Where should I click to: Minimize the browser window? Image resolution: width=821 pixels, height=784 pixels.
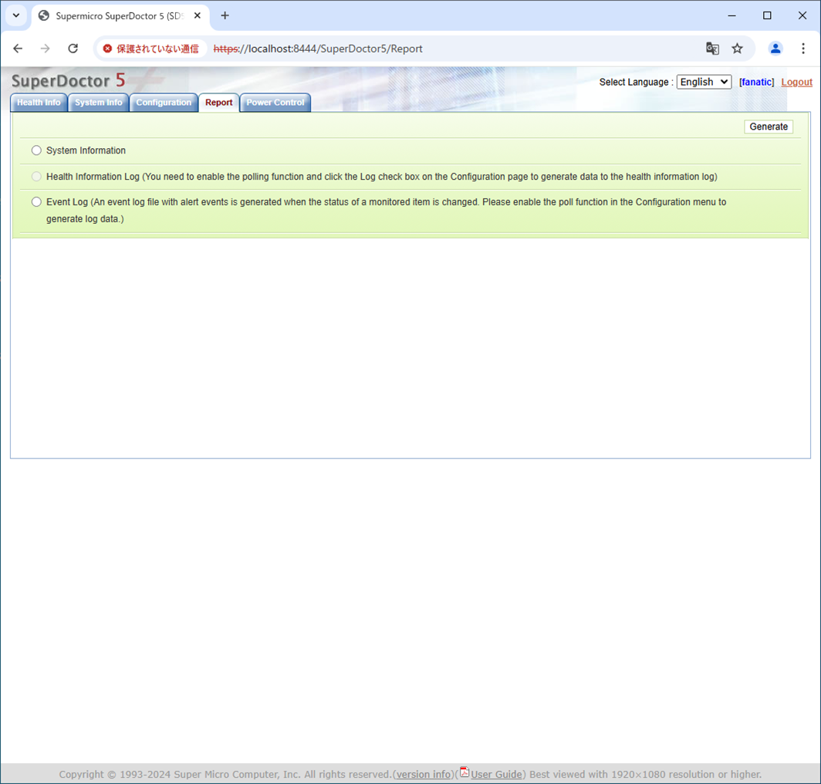pyautogui.click(x=732, y=15)
